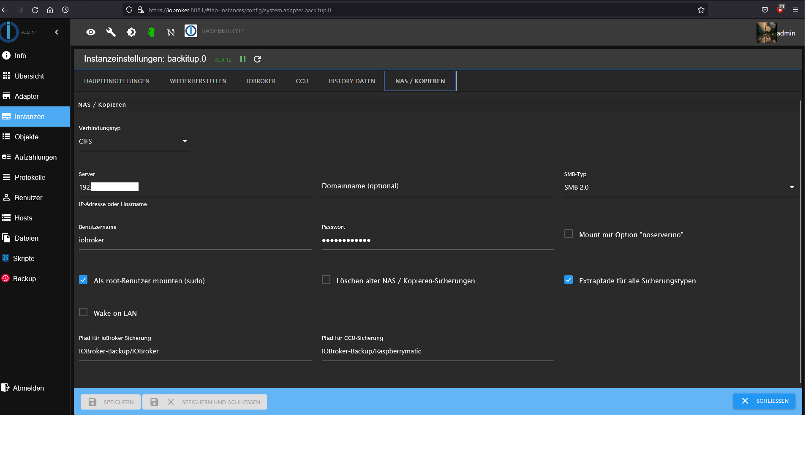Click the ioBroker logo in sidebar
This screenshot has width=811, height=456.
9,32
